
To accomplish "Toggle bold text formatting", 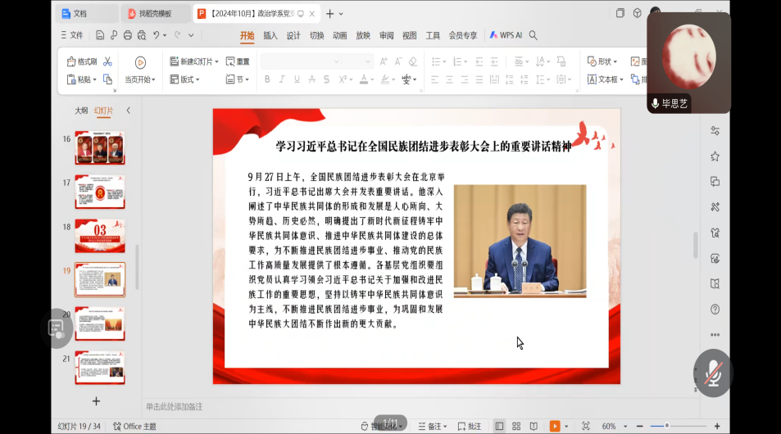I will point(266,79).
